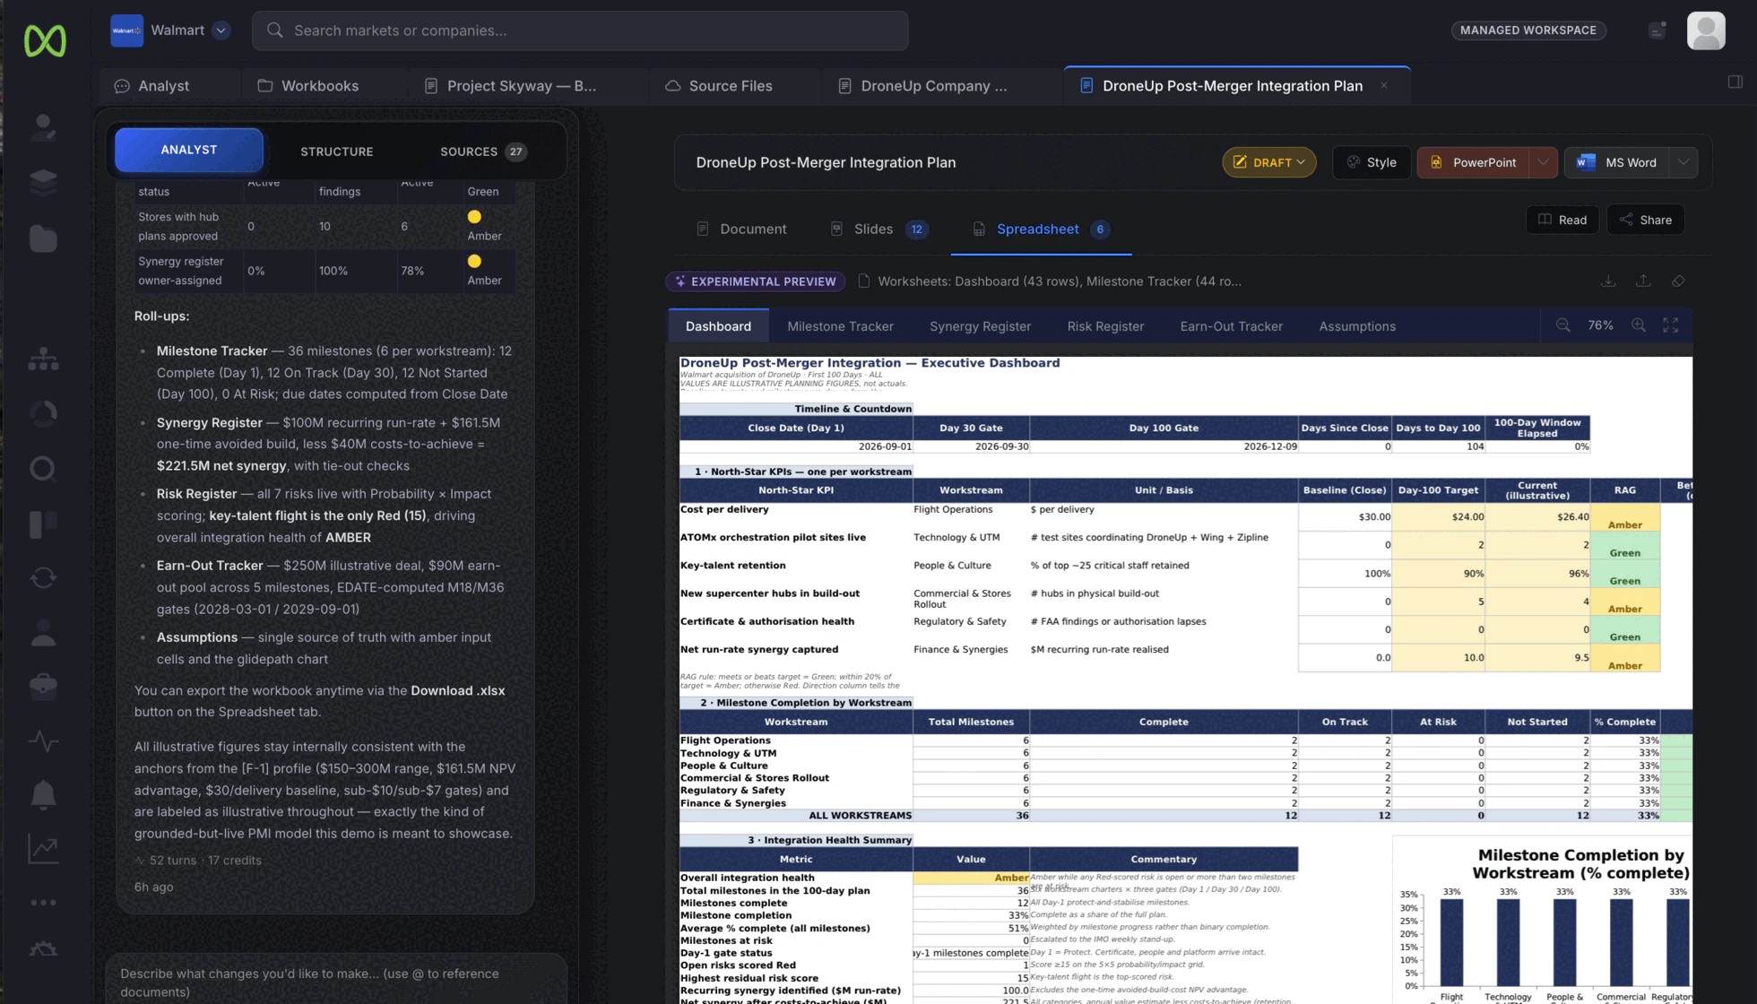Screen dimensions: 1757x1004
Task: Open the notification icon beside avatar
Action: tap(1657, 30)
